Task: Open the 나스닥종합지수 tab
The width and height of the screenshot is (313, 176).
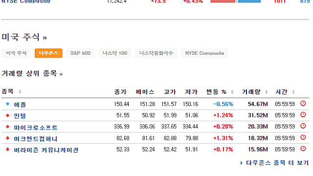Action: (156, 53)
